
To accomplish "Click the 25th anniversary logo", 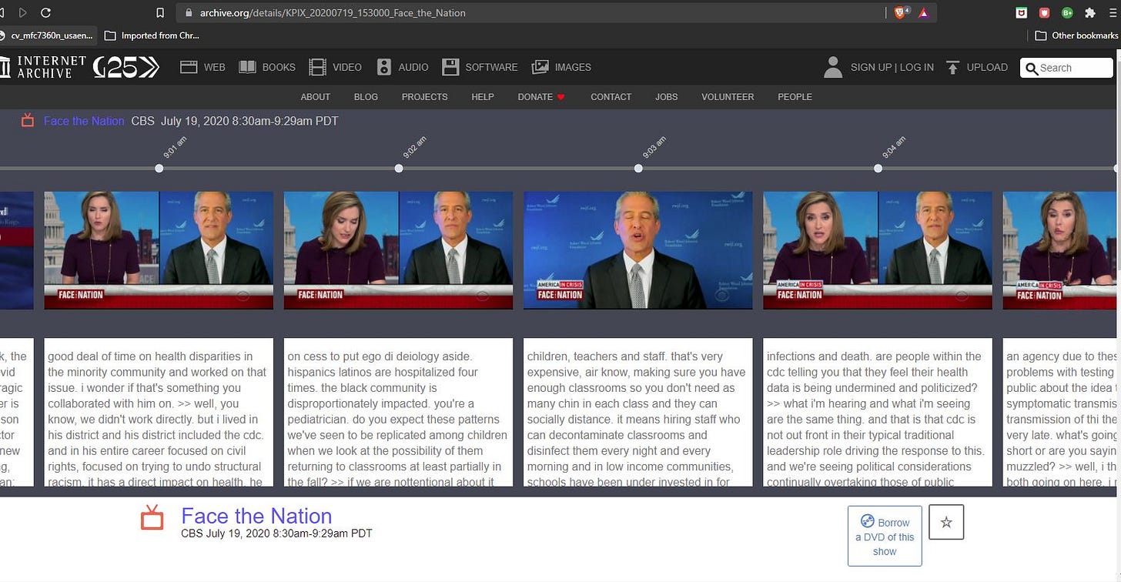I will click(x=126, y=67).
